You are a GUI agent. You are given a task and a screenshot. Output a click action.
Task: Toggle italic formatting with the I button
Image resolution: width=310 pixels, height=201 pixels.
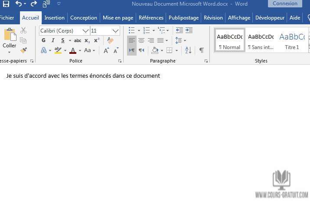(53, 40)
